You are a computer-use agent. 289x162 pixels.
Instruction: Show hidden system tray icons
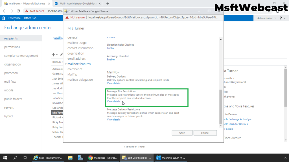[285, 157]
